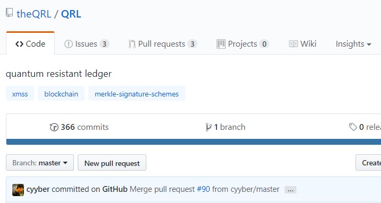Open pull request #90 link
381x203 pixels.
(203, 189)
